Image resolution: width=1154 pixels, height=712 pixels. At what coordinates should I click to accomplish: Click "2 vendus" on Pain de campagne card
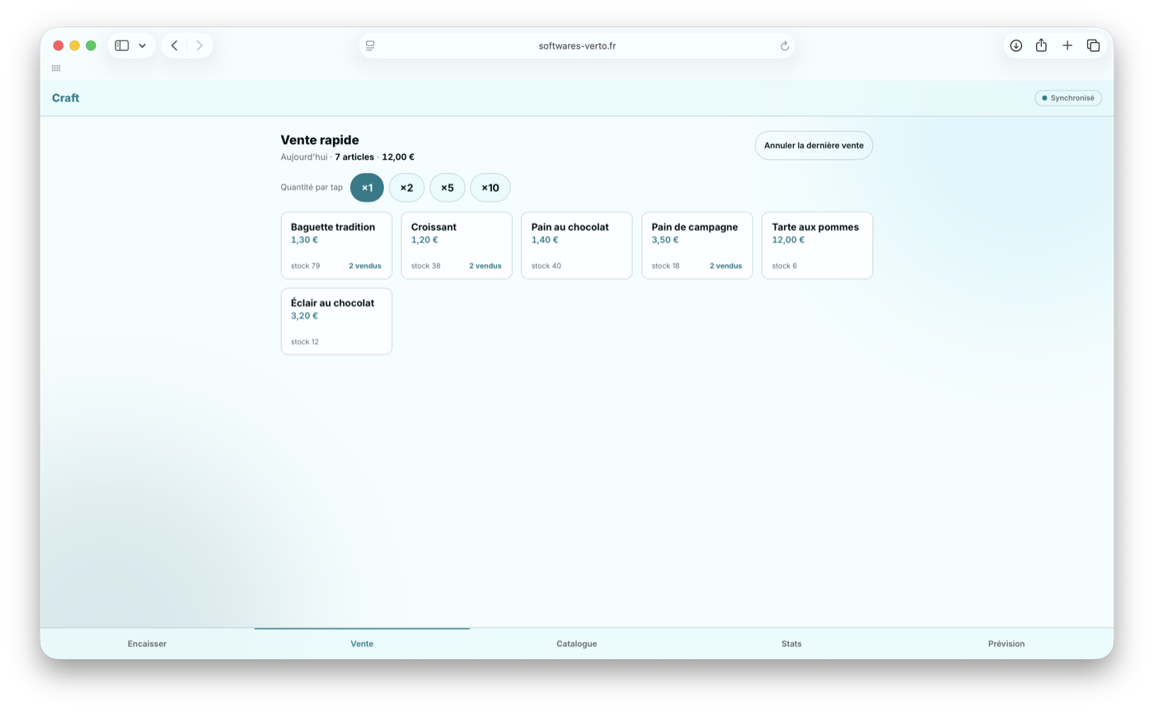pos(726,266)
